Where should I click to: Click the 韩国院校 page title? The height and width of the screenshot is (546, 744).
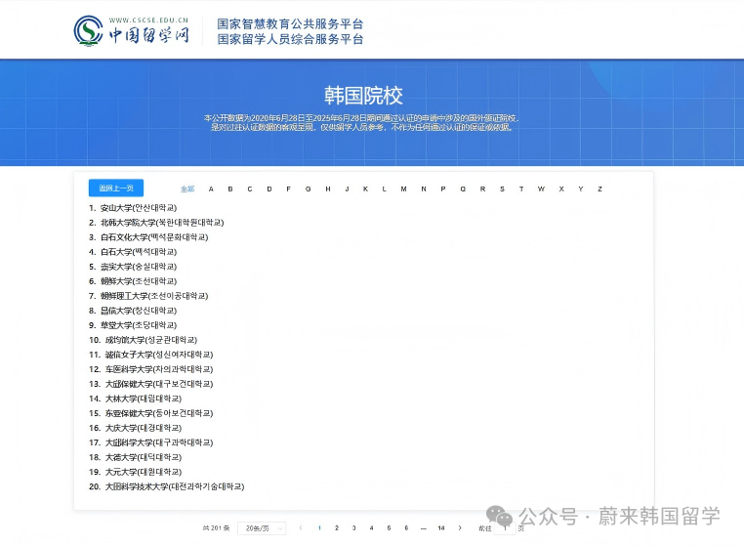363,96
